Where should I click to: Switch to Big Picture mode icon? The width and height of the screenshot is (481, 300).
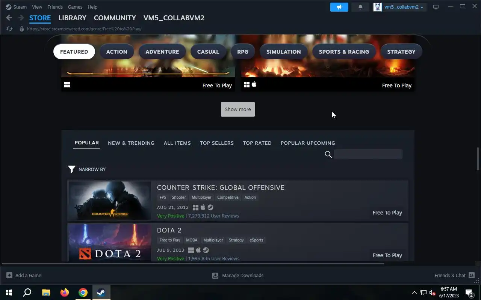pyautogui.click(x=436, y=7)
